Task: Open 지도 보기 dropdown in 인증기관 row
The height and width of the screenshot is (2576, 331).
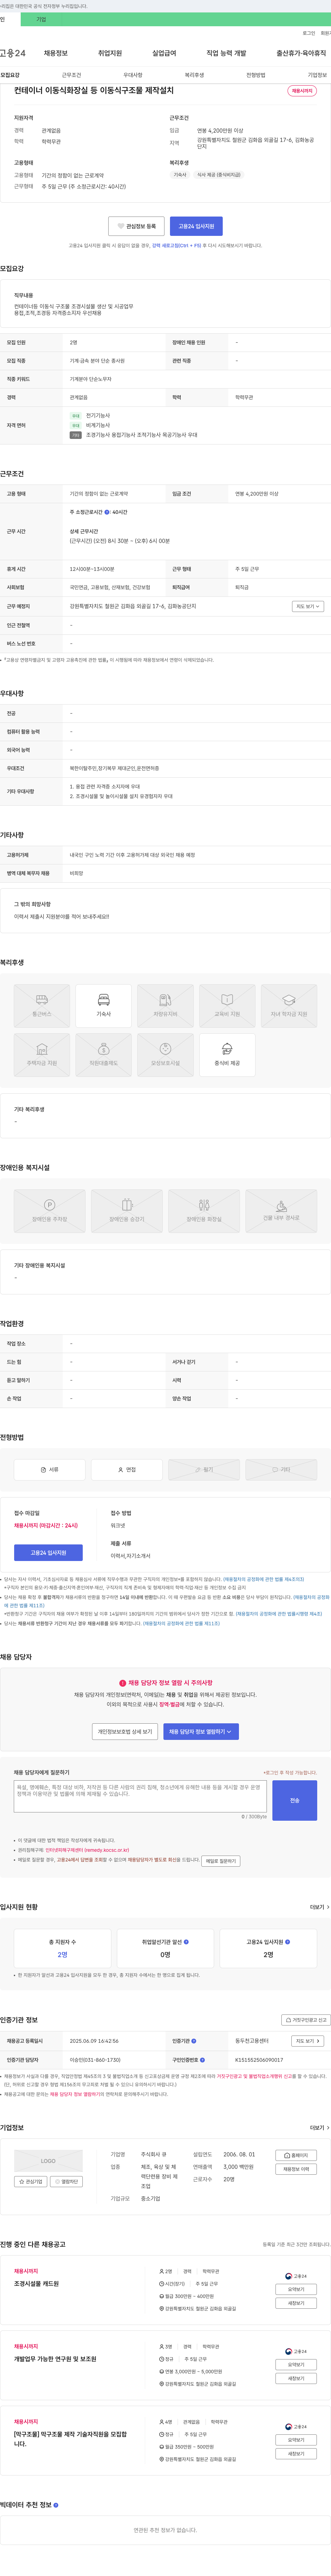Action: (307, 2041)
